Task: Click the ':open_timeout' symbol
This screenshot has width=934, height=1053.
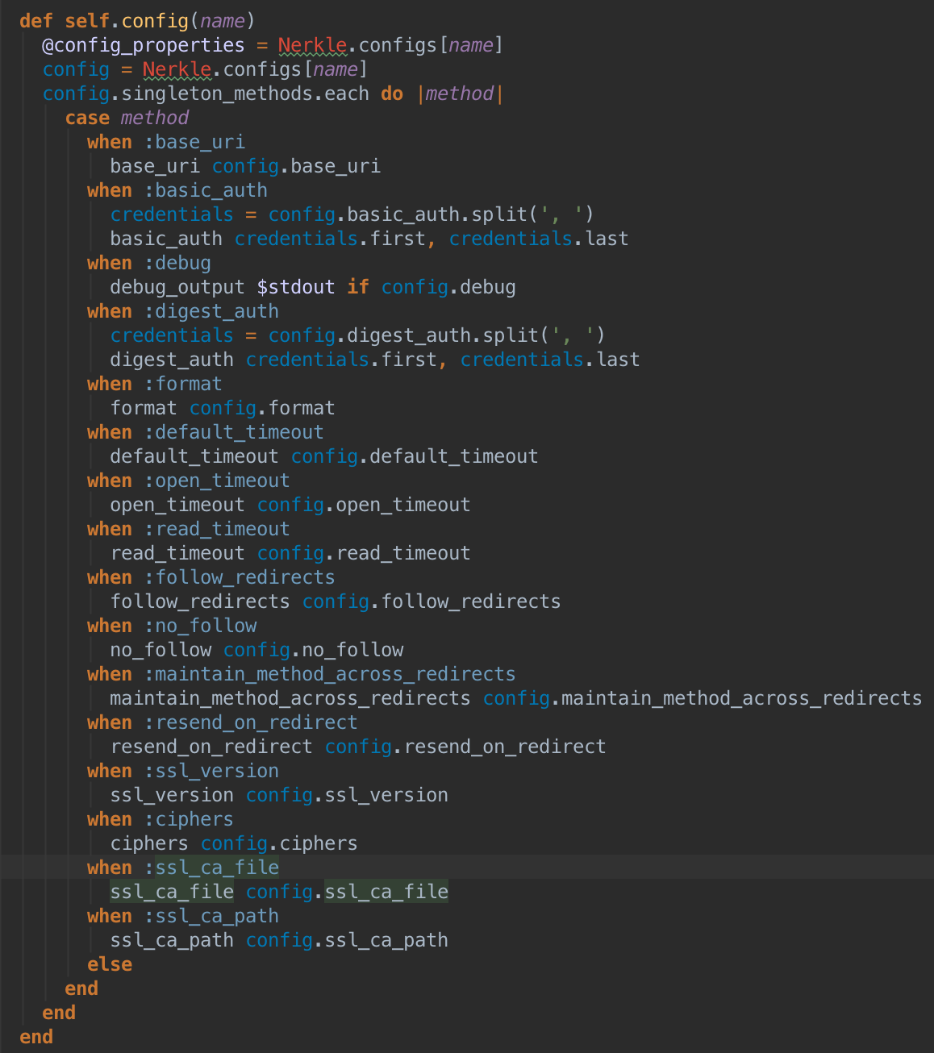Action: (x=217, y=481)
